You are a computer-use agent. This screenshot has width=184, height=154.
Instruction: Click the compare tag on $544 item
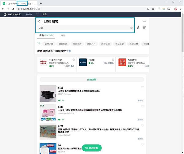click(x=140, y=120)
